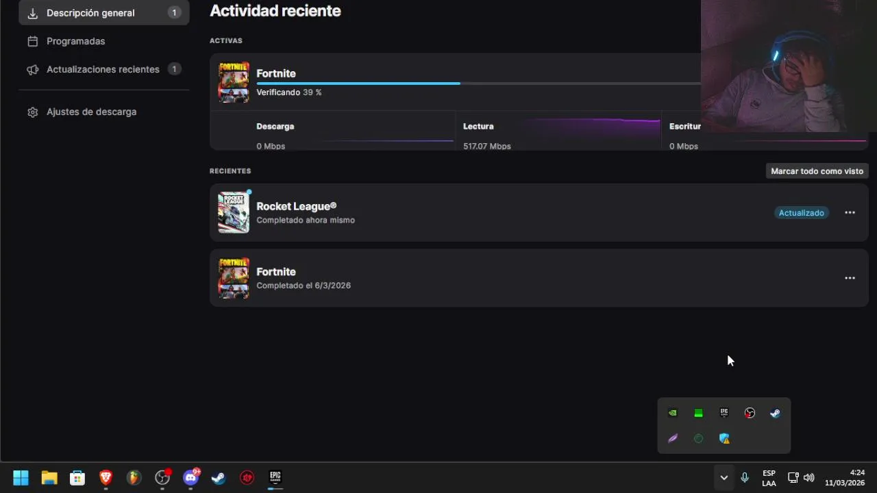877x493 pixels.
Task: Click the download icon beside Descripción general
Action: click(x=32, y=13)
